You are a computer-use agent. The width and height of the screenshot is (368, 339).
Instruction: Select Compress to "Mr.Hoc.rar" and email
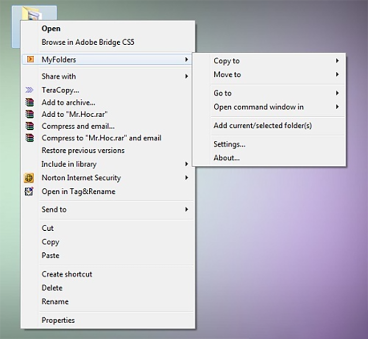(x=108, y=138)
